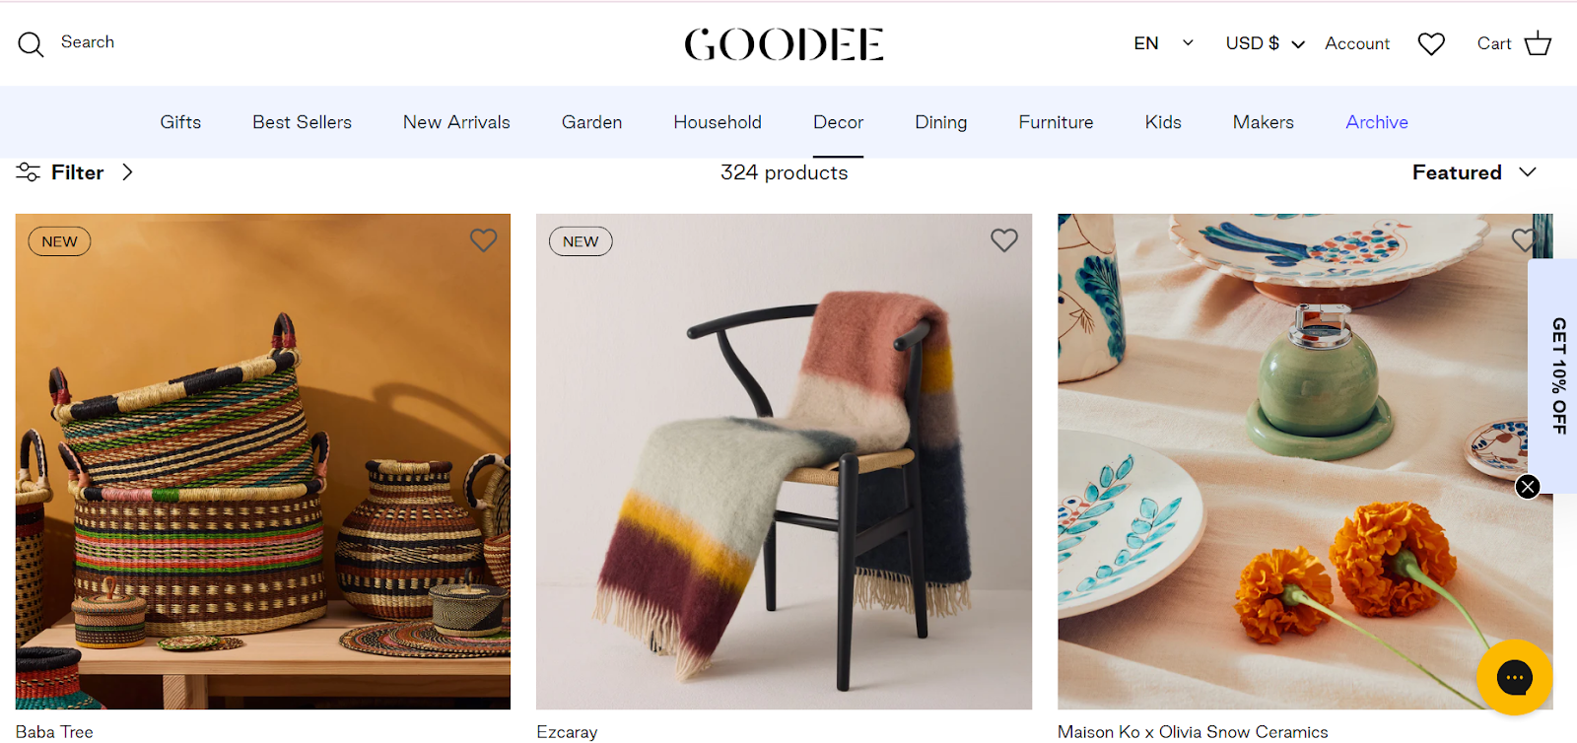This screenshot has width=1577, height=743.
Task: Click the Archive link
Action: point(1377,122)
